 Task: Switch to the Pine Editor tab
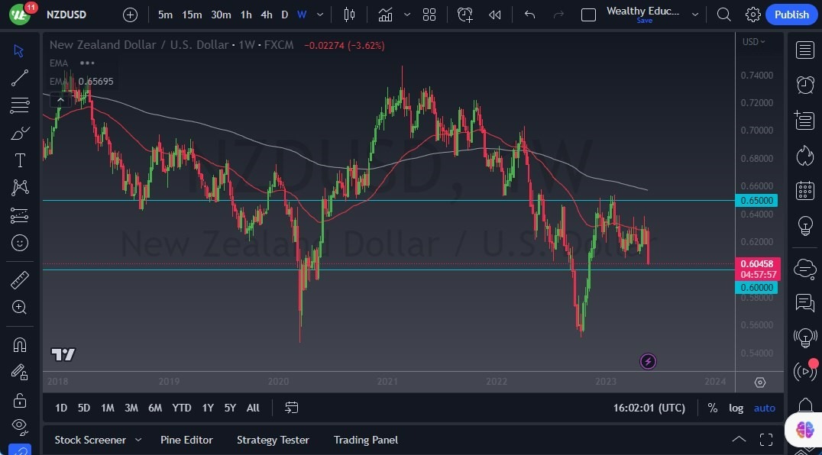coord(186,440)
